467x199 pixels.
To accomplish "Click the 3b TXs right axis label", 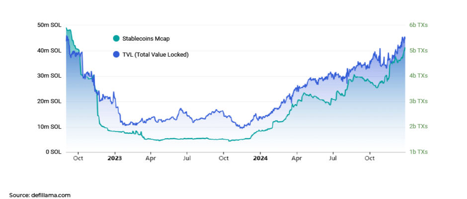I will pyautogui.click(x=418, y=101).
